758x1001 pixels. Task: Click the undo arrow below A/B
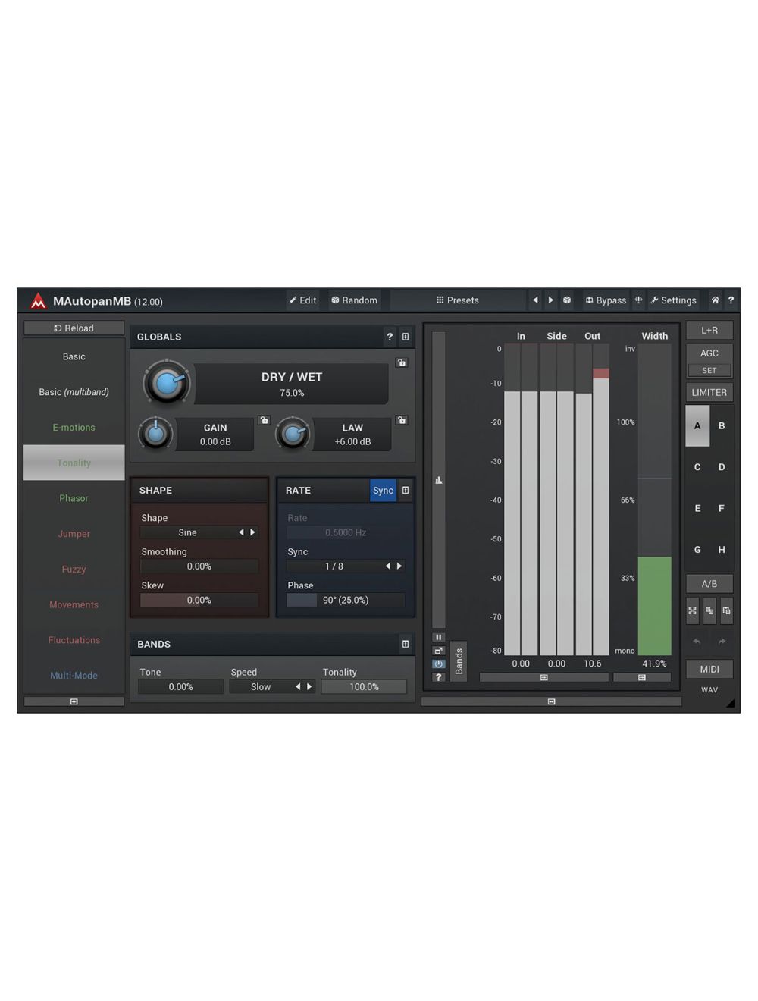click(x=696, y=642)
